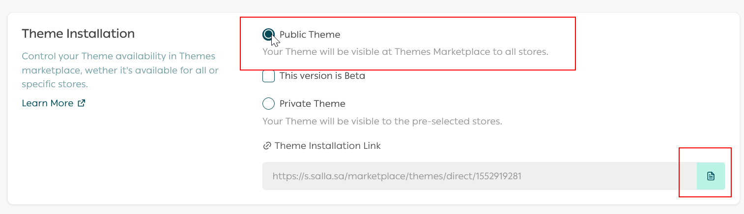The height and width of the screenshot is (214, 744).
Task: Click the "Private Theme" label text
Action: pyautogui.click(x=312, y=104)
